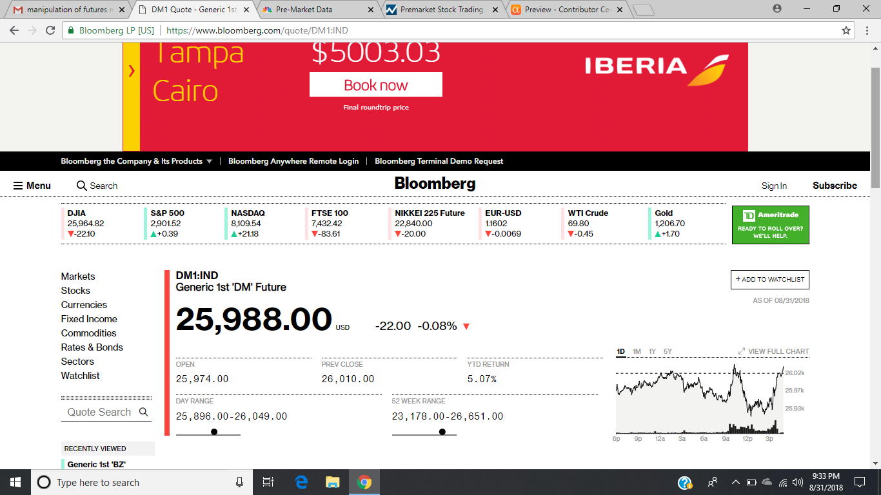Open Task View on the taskbar
Screen dimensions: 881x495
coord(269,482)
